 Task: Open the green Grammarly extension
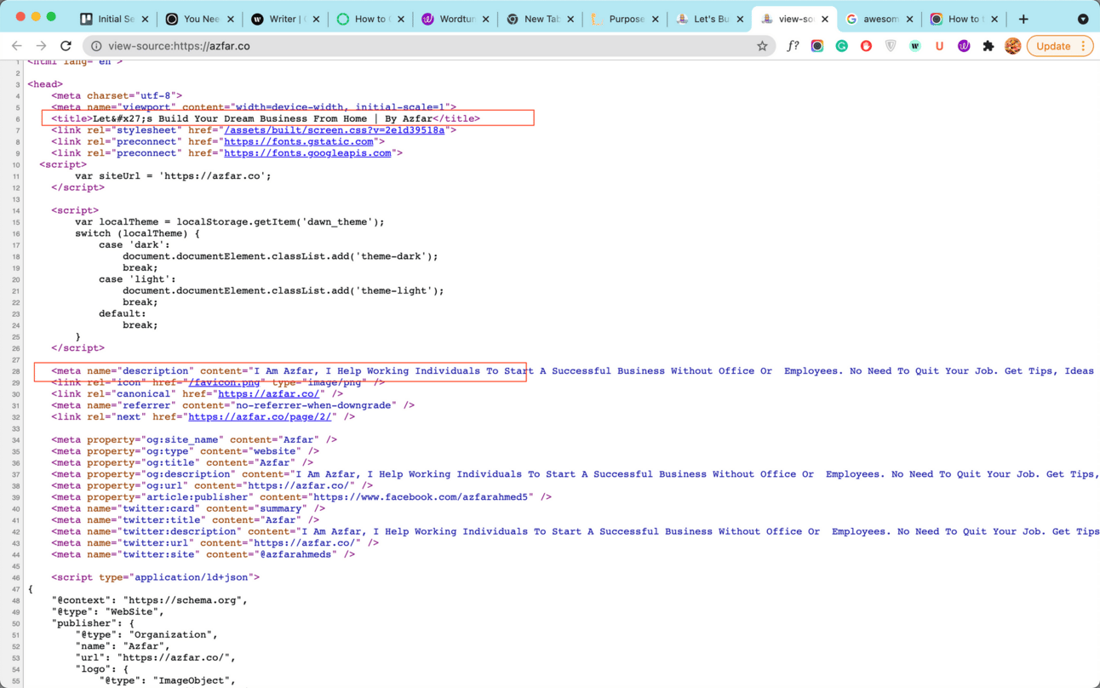tap(842, 46)
